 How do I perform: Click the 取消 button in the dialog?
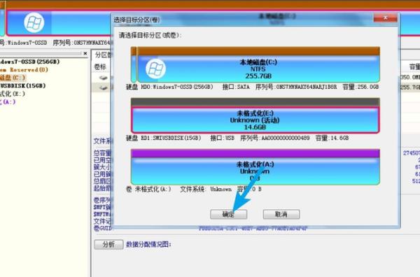281,214
